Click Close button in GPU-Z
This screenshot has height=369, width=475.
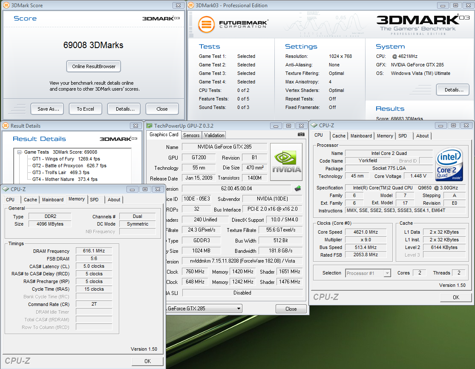[291, 309]
